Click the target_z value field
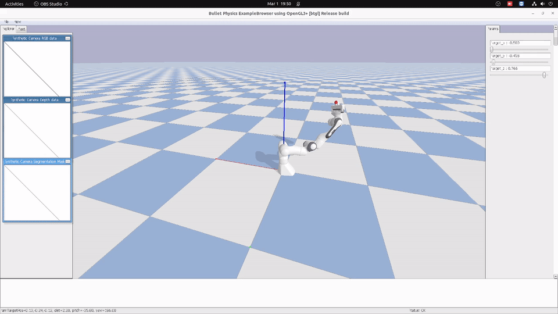This screenshot has width=558, height=314. tap(520, 69)
